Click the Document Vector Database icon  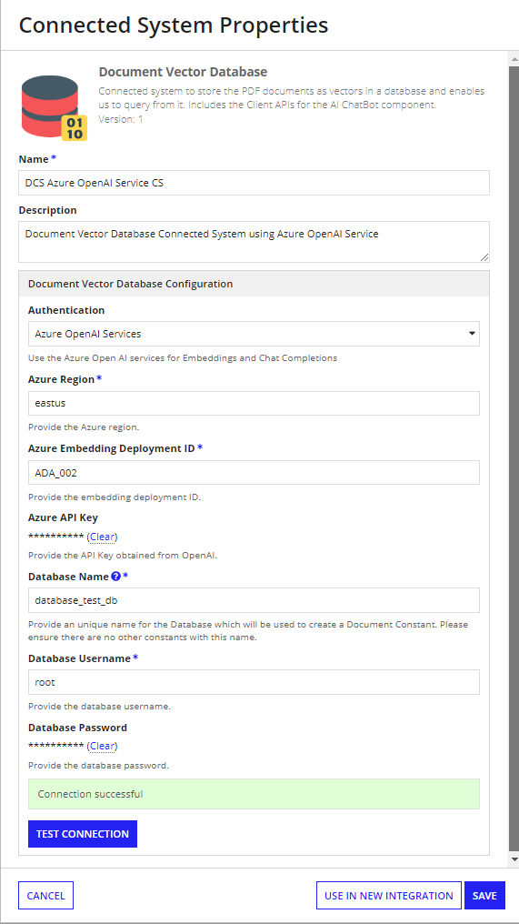[54, 108]
